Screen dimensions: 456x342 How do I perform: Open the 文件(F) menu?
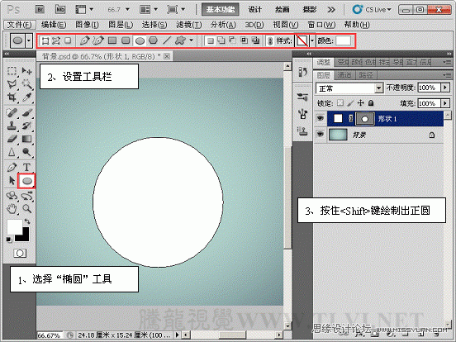pyautogui.click(x=19, y=25)
